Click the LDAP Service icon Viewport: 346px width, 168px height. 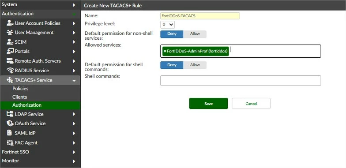[x=10, y=114]
